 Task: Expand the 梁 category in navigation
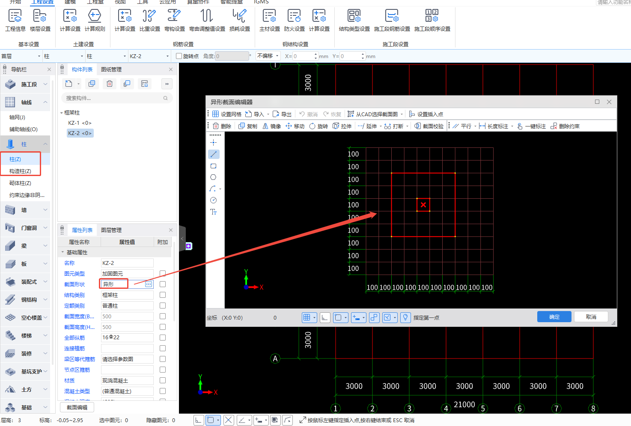pyautogui.click(x=45, y=246)
